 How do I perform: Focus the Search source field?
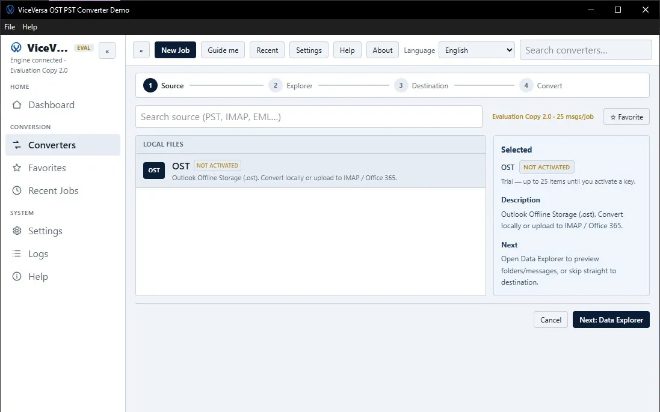tap(309, 117)
